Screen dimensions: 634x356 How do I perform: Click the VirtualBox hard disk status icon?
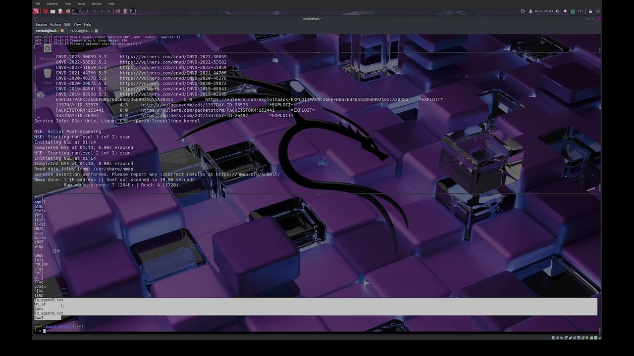click(553, 338)
